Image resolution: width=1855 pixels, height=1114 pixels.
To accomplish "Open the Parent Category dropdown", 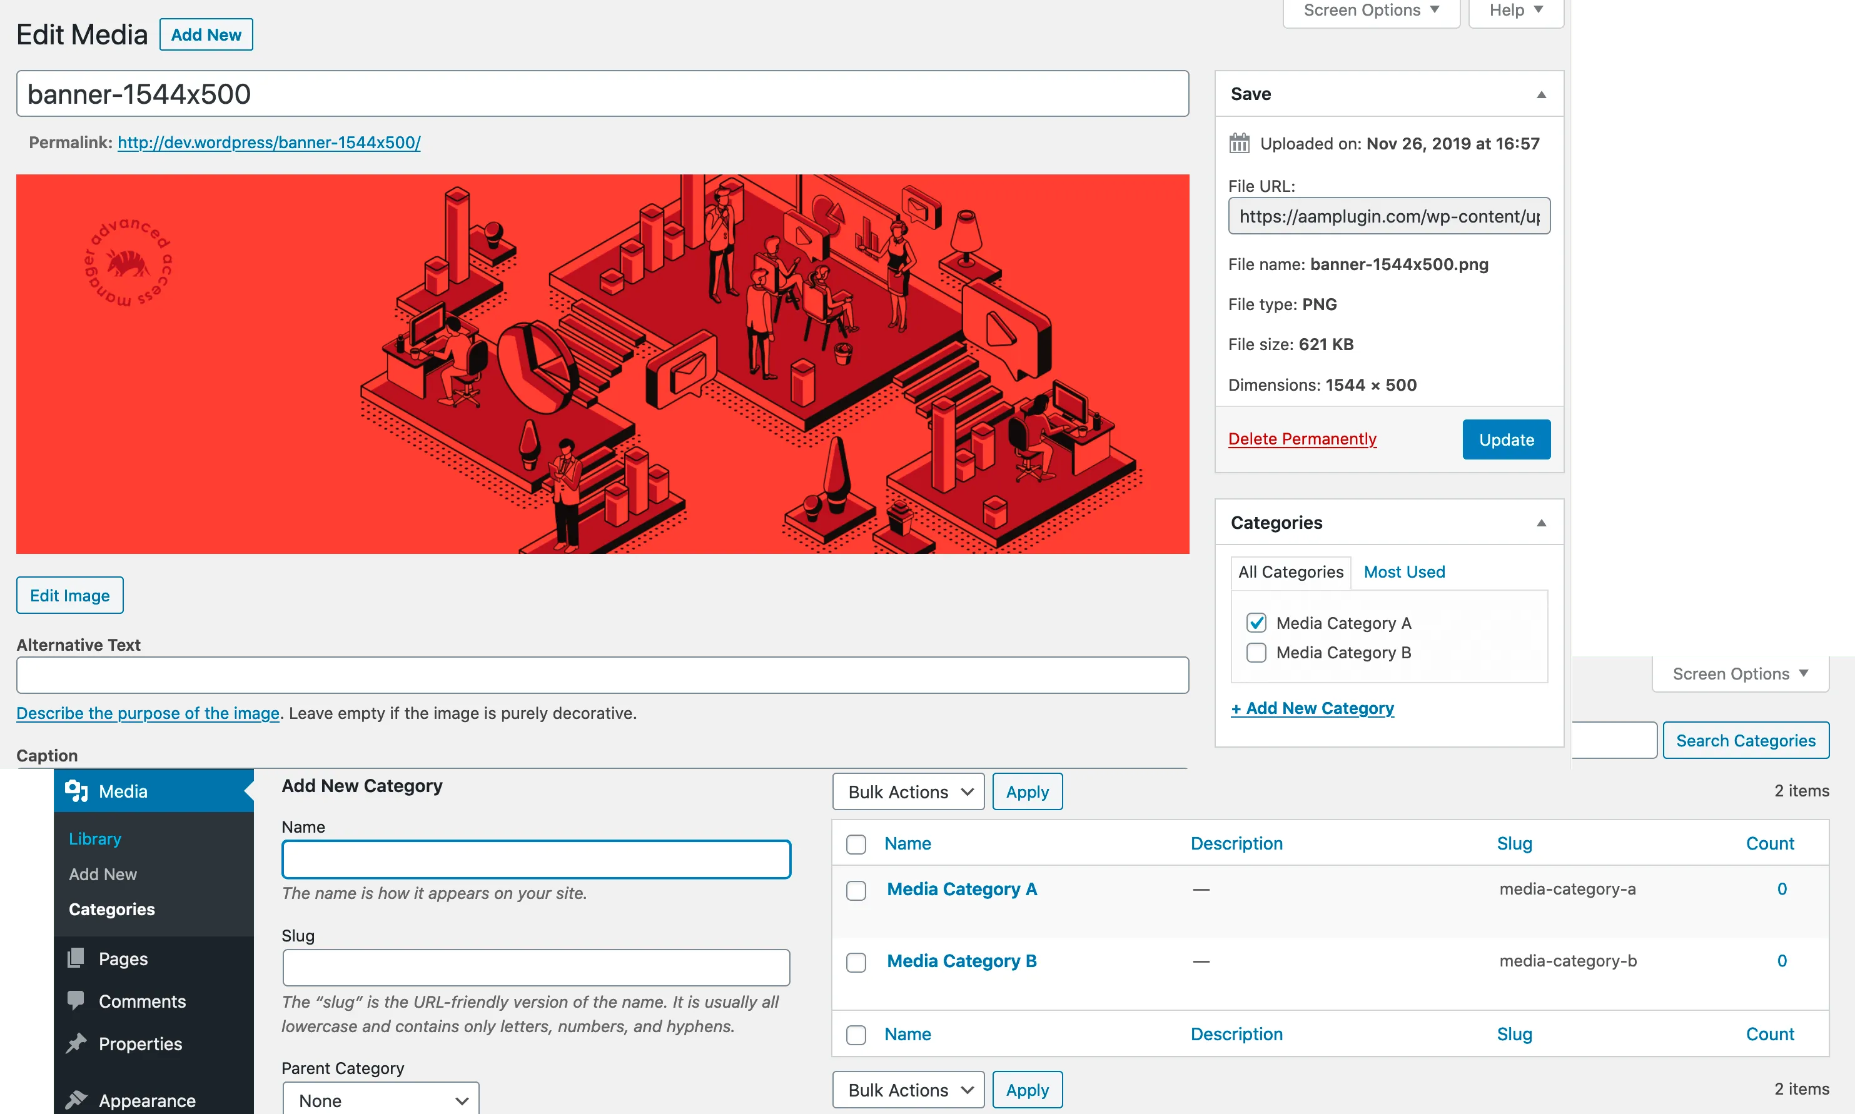I will coord(381,1099).
